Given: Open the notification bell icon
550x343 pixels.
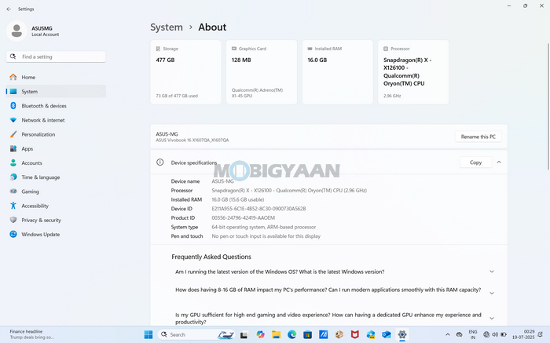Looking at the screenshot, I should pyautogui.click(x=541, y=334).
